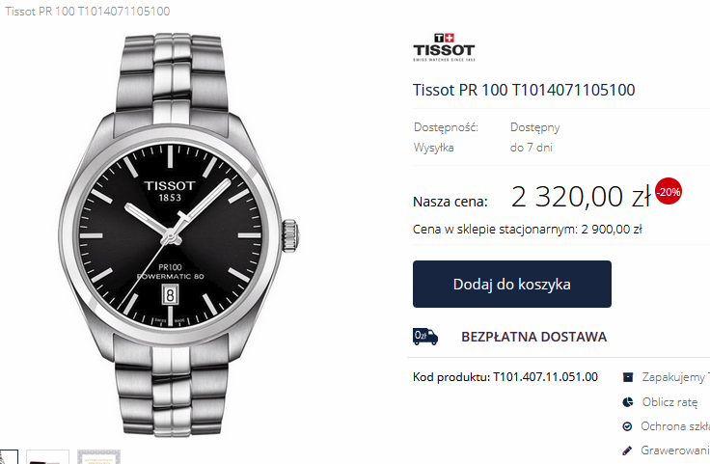Add the watch with Dodaj do koszyka
The image size is (710, 464).
pos(511,284)
